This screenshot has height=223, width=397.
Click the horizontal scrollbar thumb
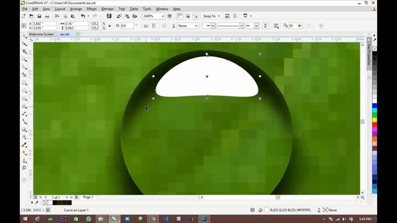(278, 197)
